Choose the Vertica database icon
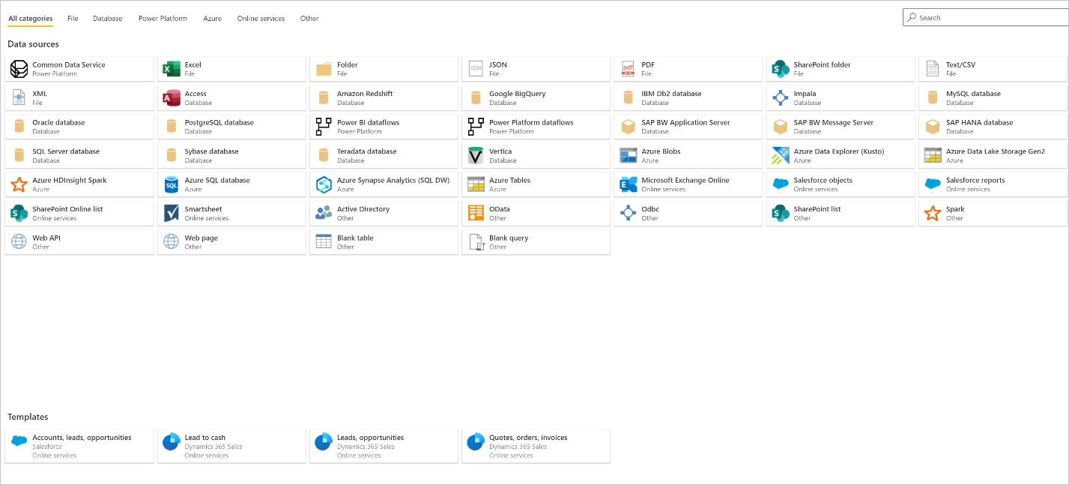Screen dimensions: 1069x485 476,156
